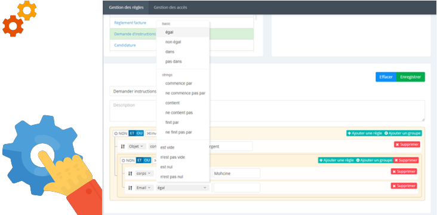Choose 'commence par' operator option

tap(183, 84)
